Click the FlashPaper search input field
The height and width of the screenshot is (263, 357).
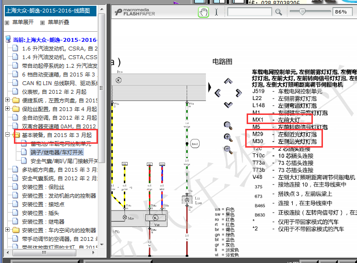(250, 12)
